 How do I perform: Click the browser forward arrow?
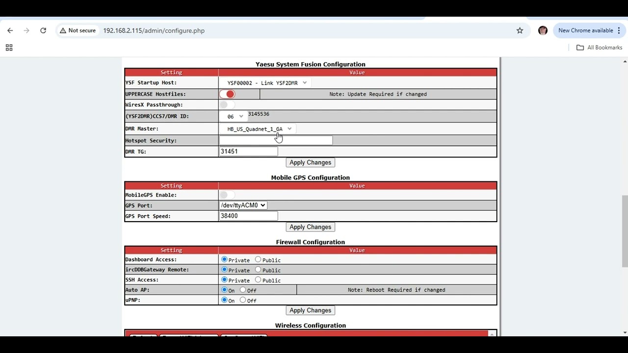[26, 30]
